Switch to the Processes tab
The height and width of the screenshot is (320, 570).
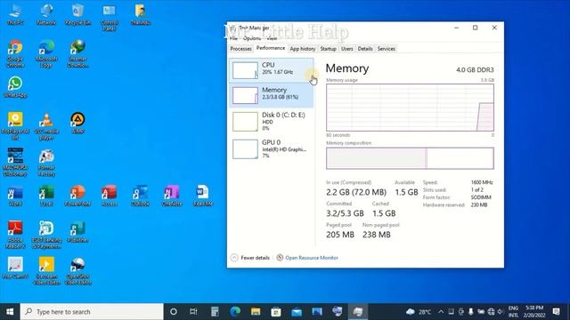point(241,49)
